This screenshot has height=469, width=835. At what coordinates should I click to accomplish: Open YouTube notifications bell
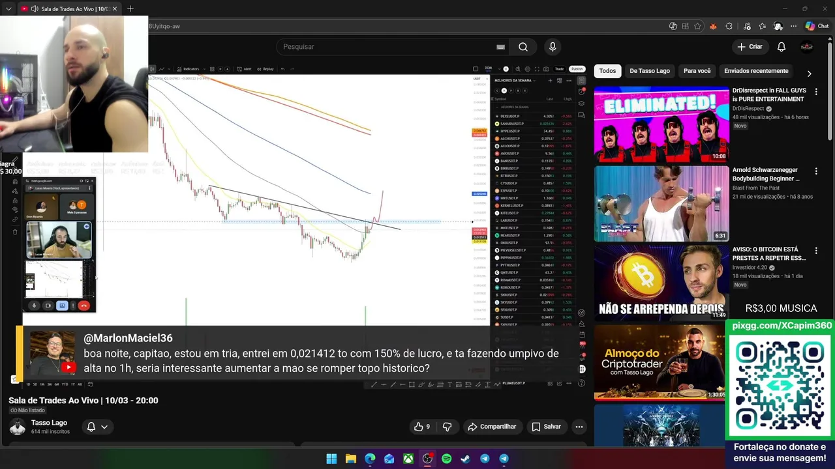pos(782,47)
